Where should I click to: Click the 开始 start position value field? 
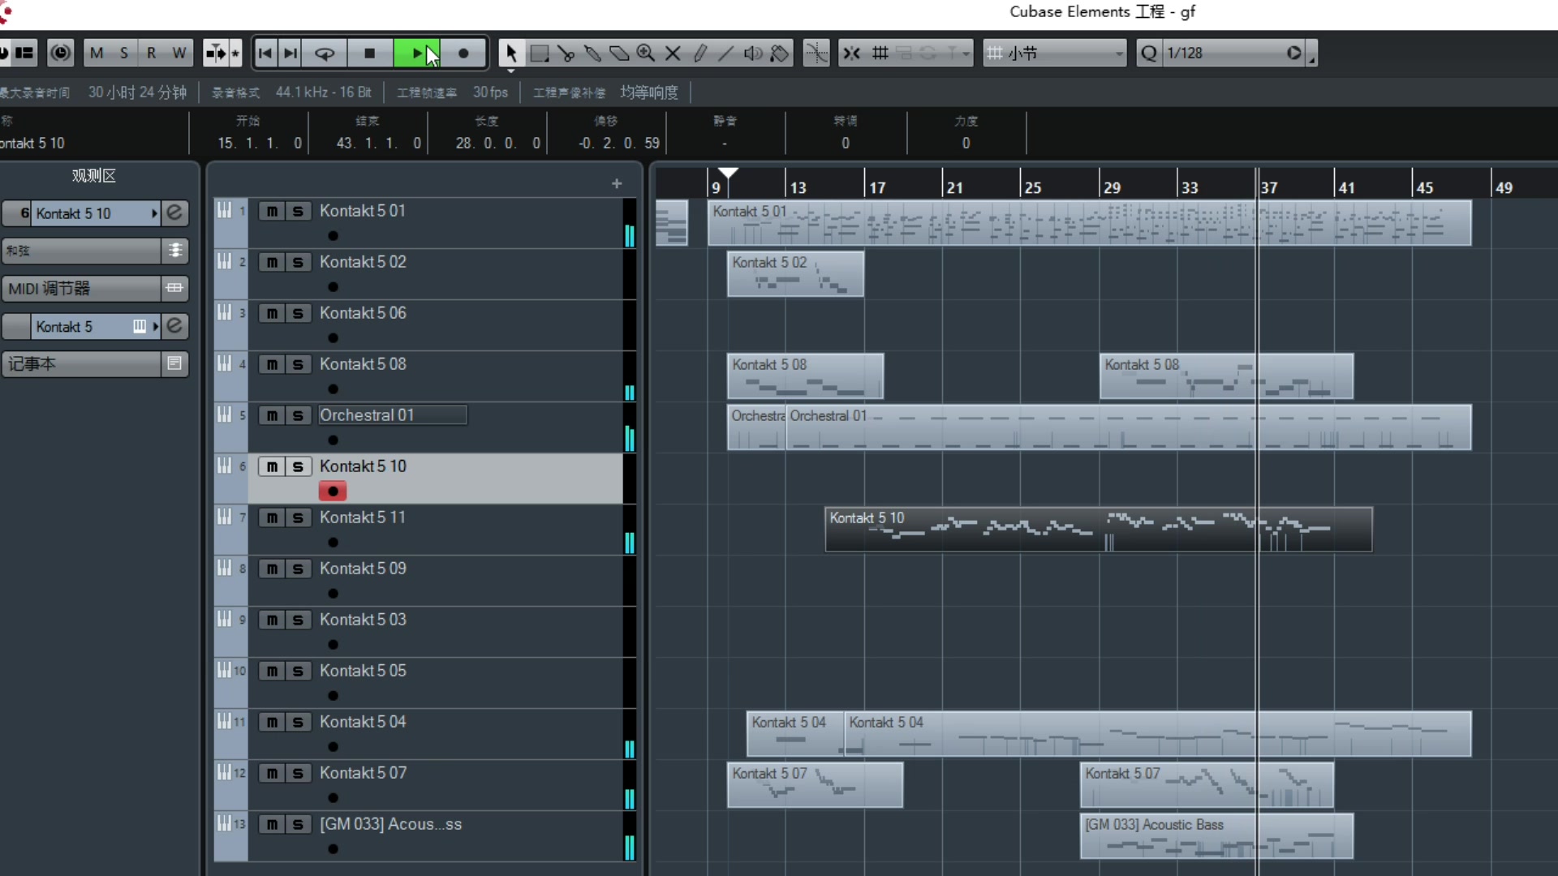click(259, 144)
